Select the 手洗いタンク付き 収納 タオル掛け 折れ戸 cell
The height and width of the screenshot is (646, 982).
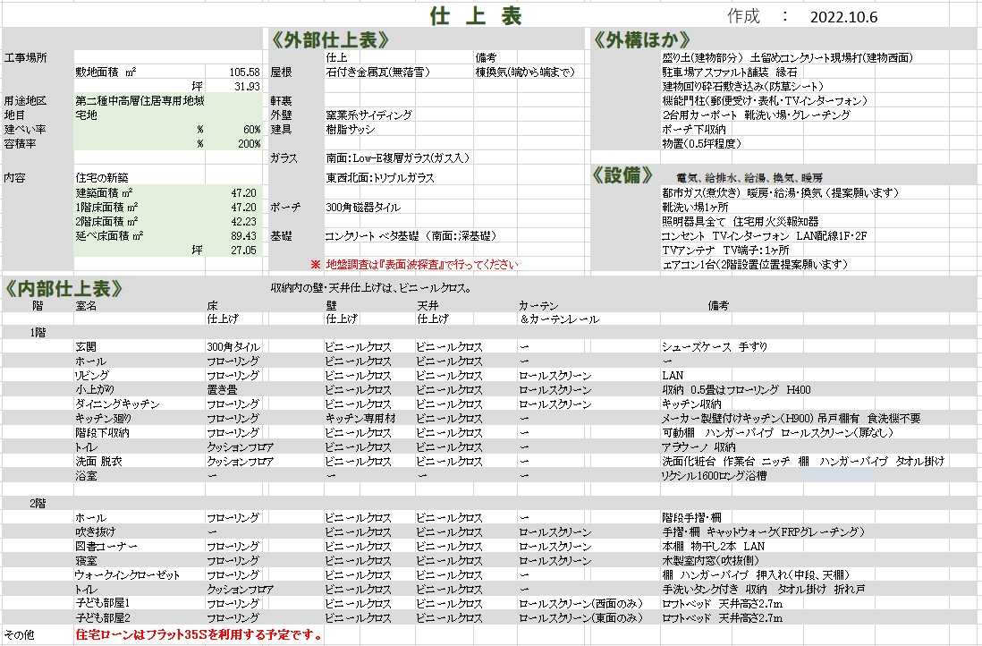pos(764,590)
